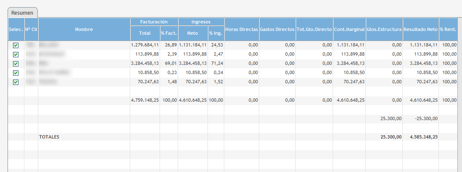Select the % Rent. column header
The width and height of the screenshot is (462, 172).
click(449, 29)
